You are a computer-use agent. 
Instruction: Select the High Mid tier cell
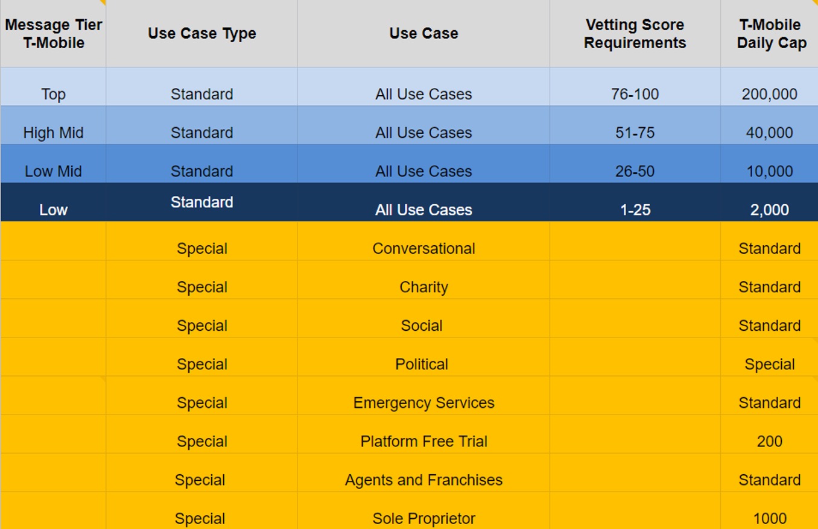(x=53, y=125)
